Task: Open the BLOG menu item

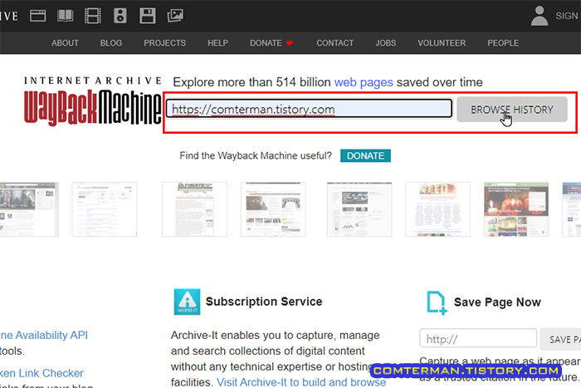Action: [111, 43]
